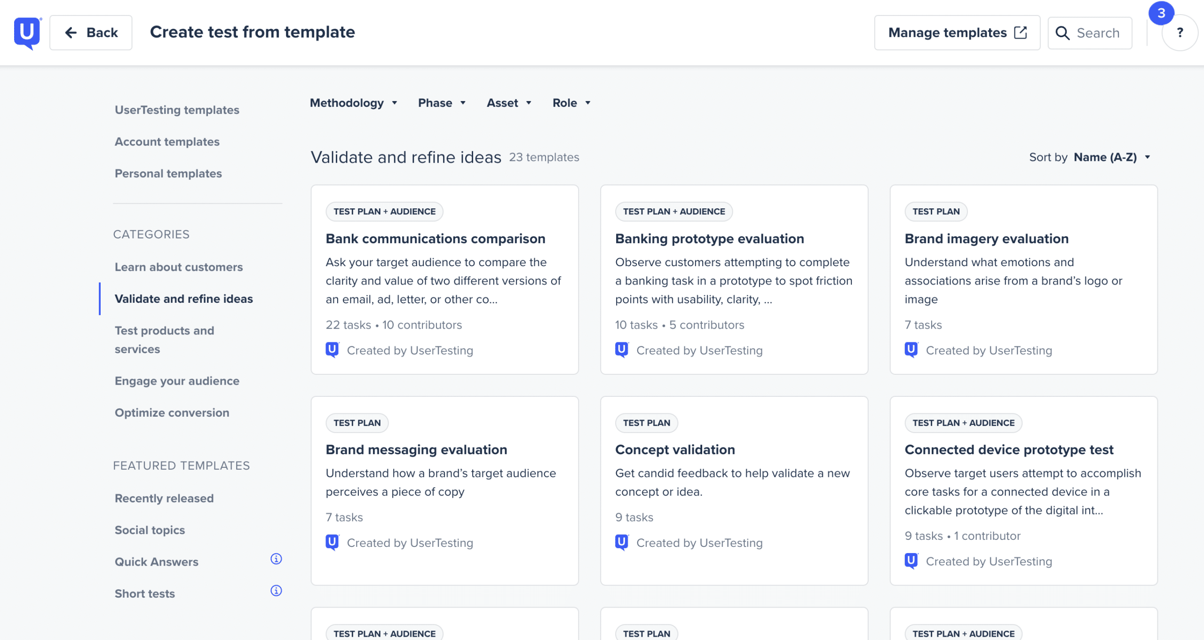
Task: Click the info icon next to Short tests
Action: click(276, 591)
